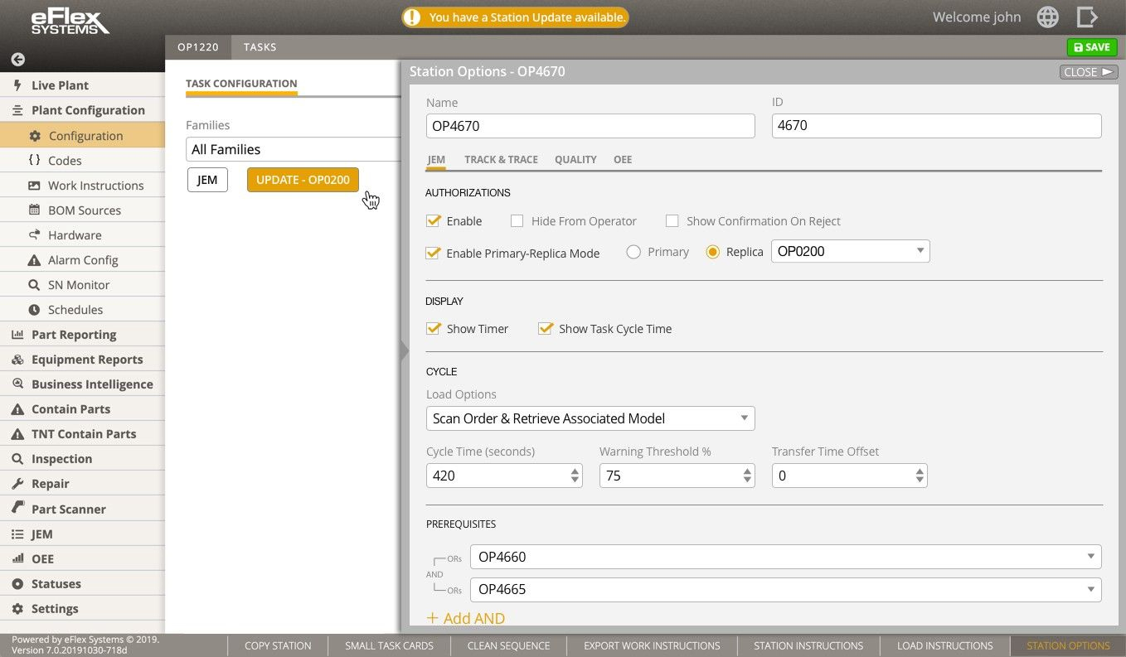The width and height of the screenshot is (1126, 657).
Task: Select the Primary radio button
Action: [633, 252]
